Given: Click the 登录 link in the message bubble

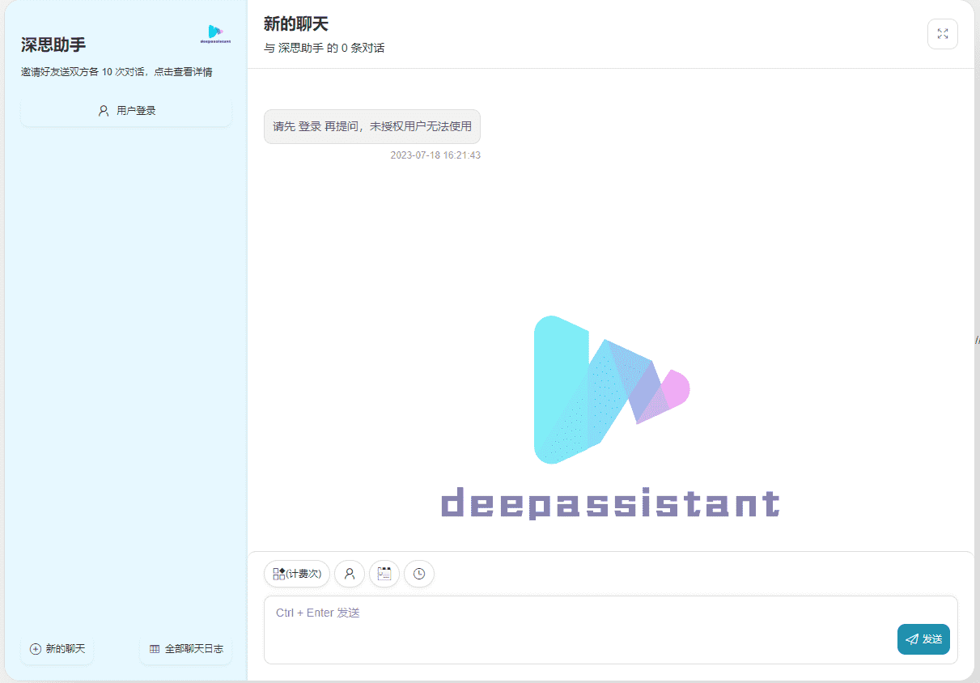Looking at the screenshot, I should point(310,127).
